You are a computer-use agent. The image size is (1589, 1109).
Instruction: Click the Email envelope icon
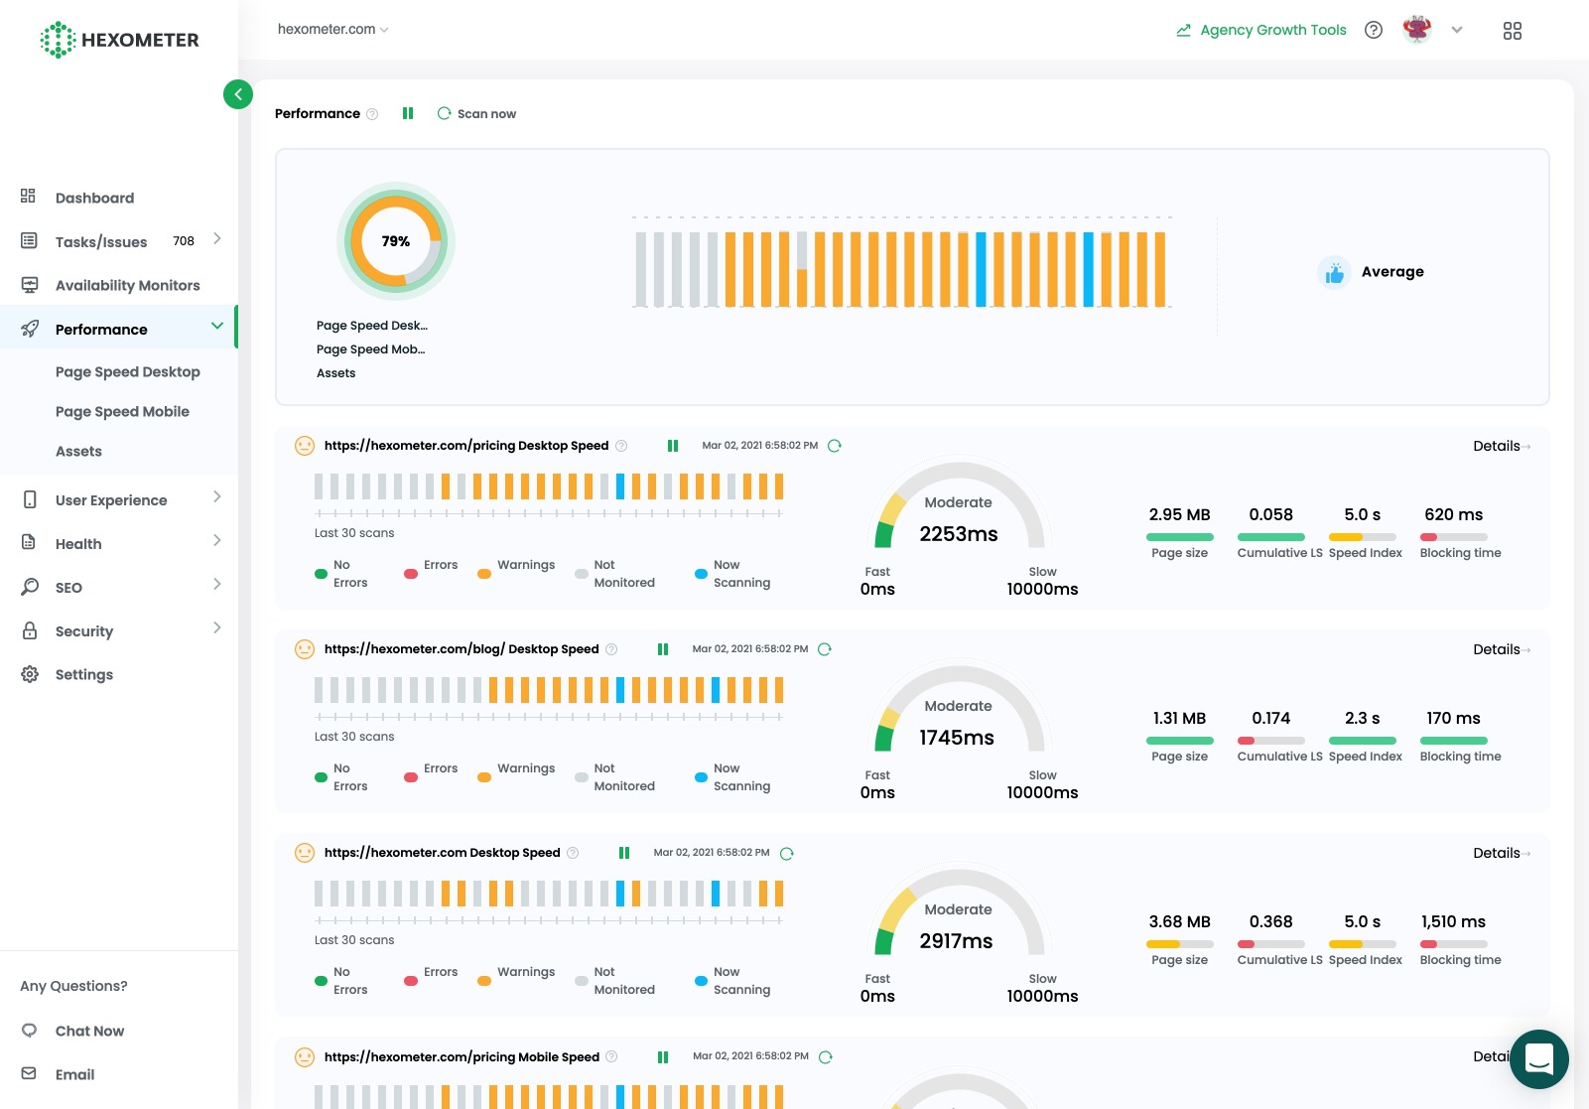coord(29,1073)
